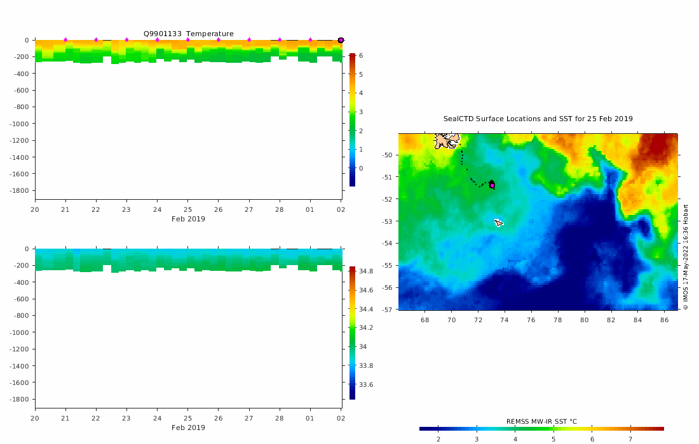
Task: Click the 2 label on SST color bar
Action: pyautogui.click(x=438, y=439)
